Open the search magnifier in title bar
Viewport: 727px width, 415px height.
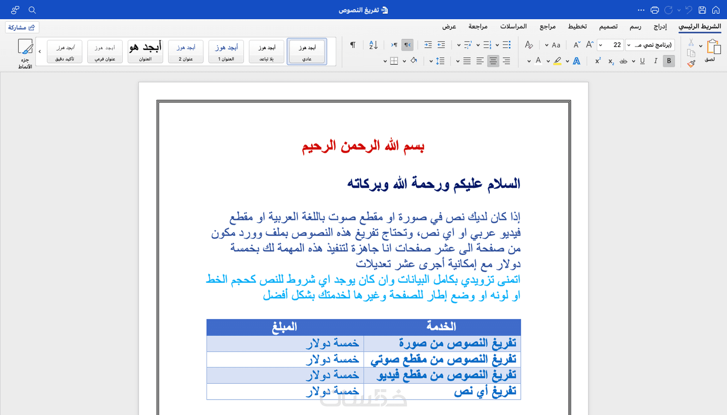(x=32, y=10)
